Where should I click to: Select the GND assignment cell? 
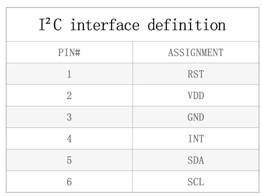point(196,117)
